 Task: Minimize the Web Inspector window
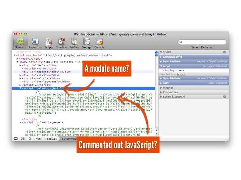(21, 34)
